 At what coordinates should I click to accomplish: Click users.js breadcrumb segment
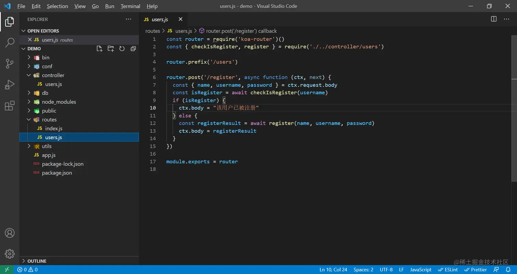(x=180, y=31)
